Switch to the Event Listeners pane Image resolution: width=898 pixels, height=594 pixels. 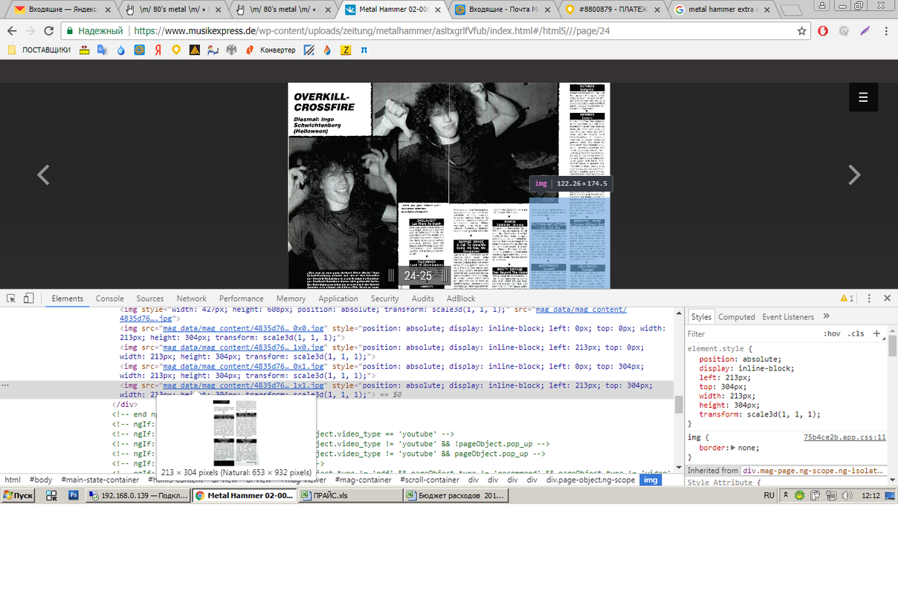click(789, 317)
